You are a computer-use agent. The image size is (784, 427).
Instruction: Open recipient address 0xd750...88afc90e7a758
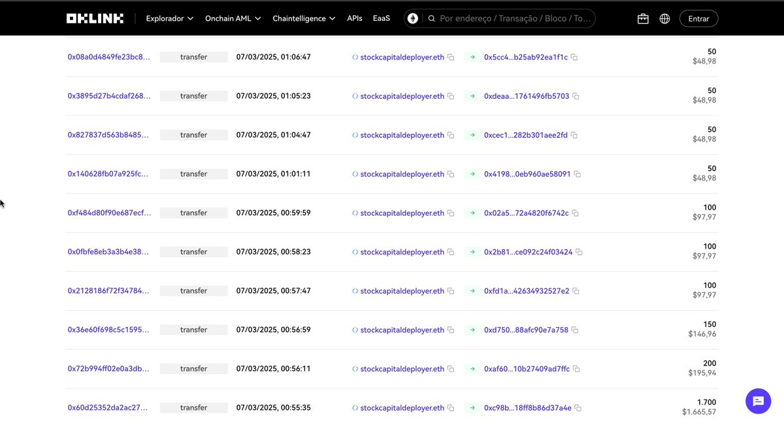coord(527,330)
